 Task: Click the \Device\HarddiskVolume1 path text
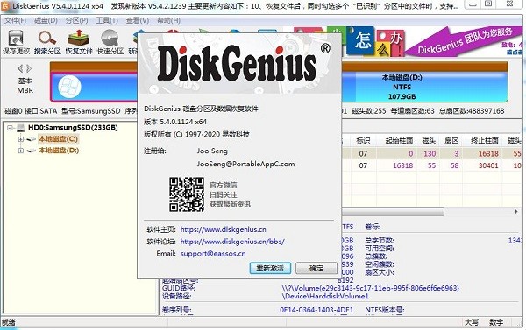[x=325, y=296]
